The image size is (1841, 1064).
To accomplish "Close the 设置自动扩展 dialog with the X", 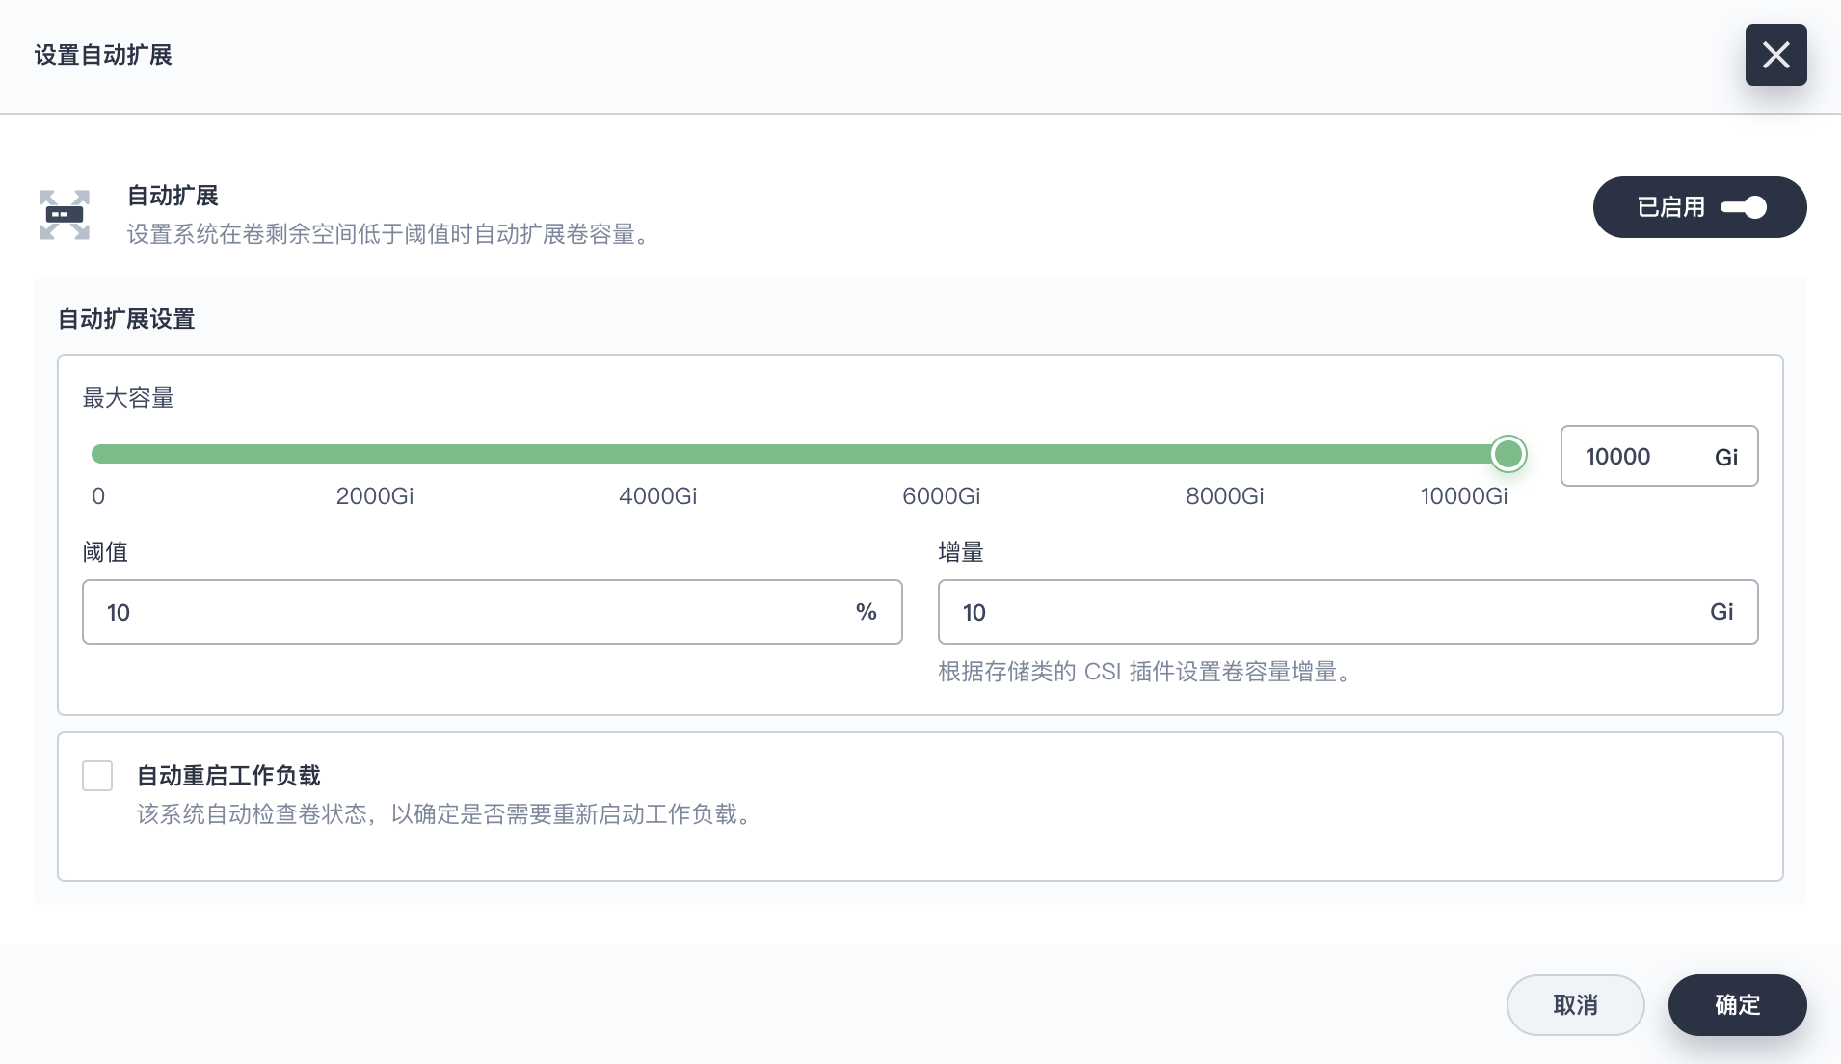I will click(1775, 55).
